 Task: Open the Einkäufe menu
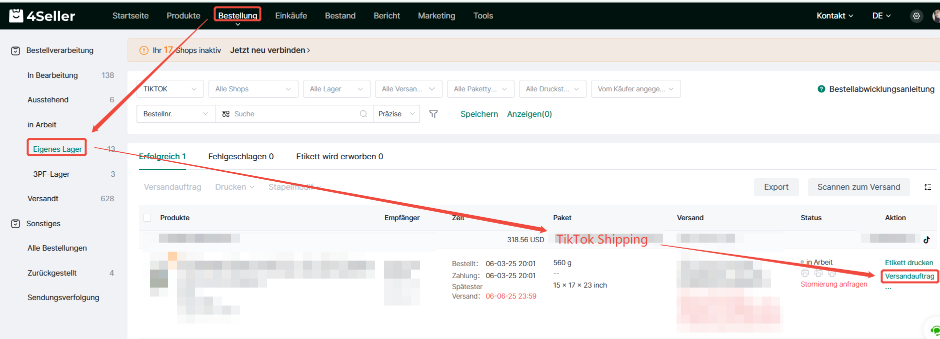click(291, 16)
